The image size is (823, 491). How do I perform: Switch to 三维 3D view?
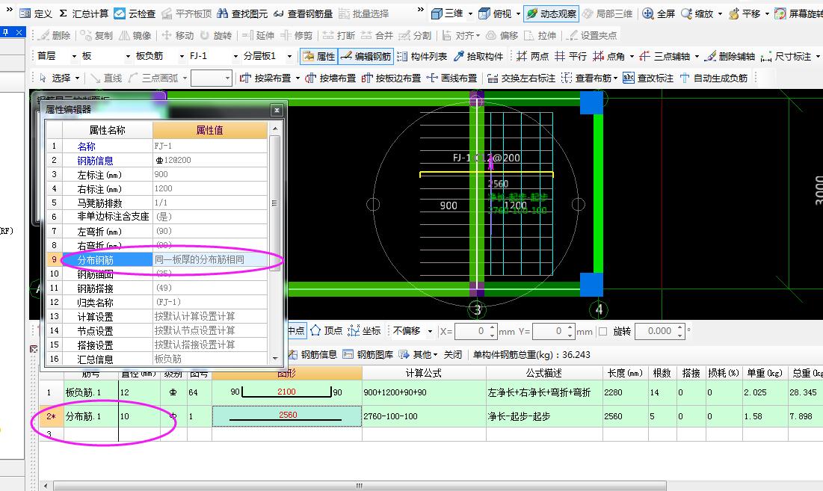(447, 13)
